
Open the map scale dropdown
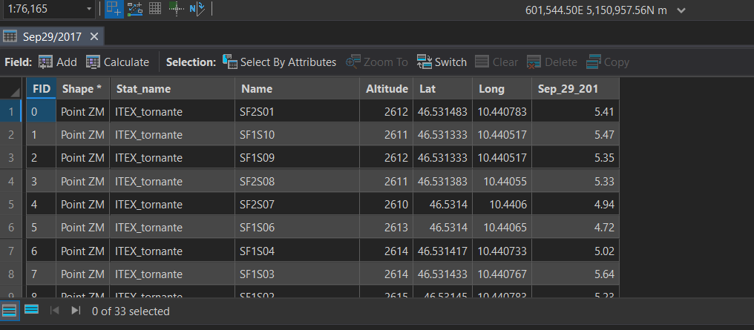[x=90, y=9]
